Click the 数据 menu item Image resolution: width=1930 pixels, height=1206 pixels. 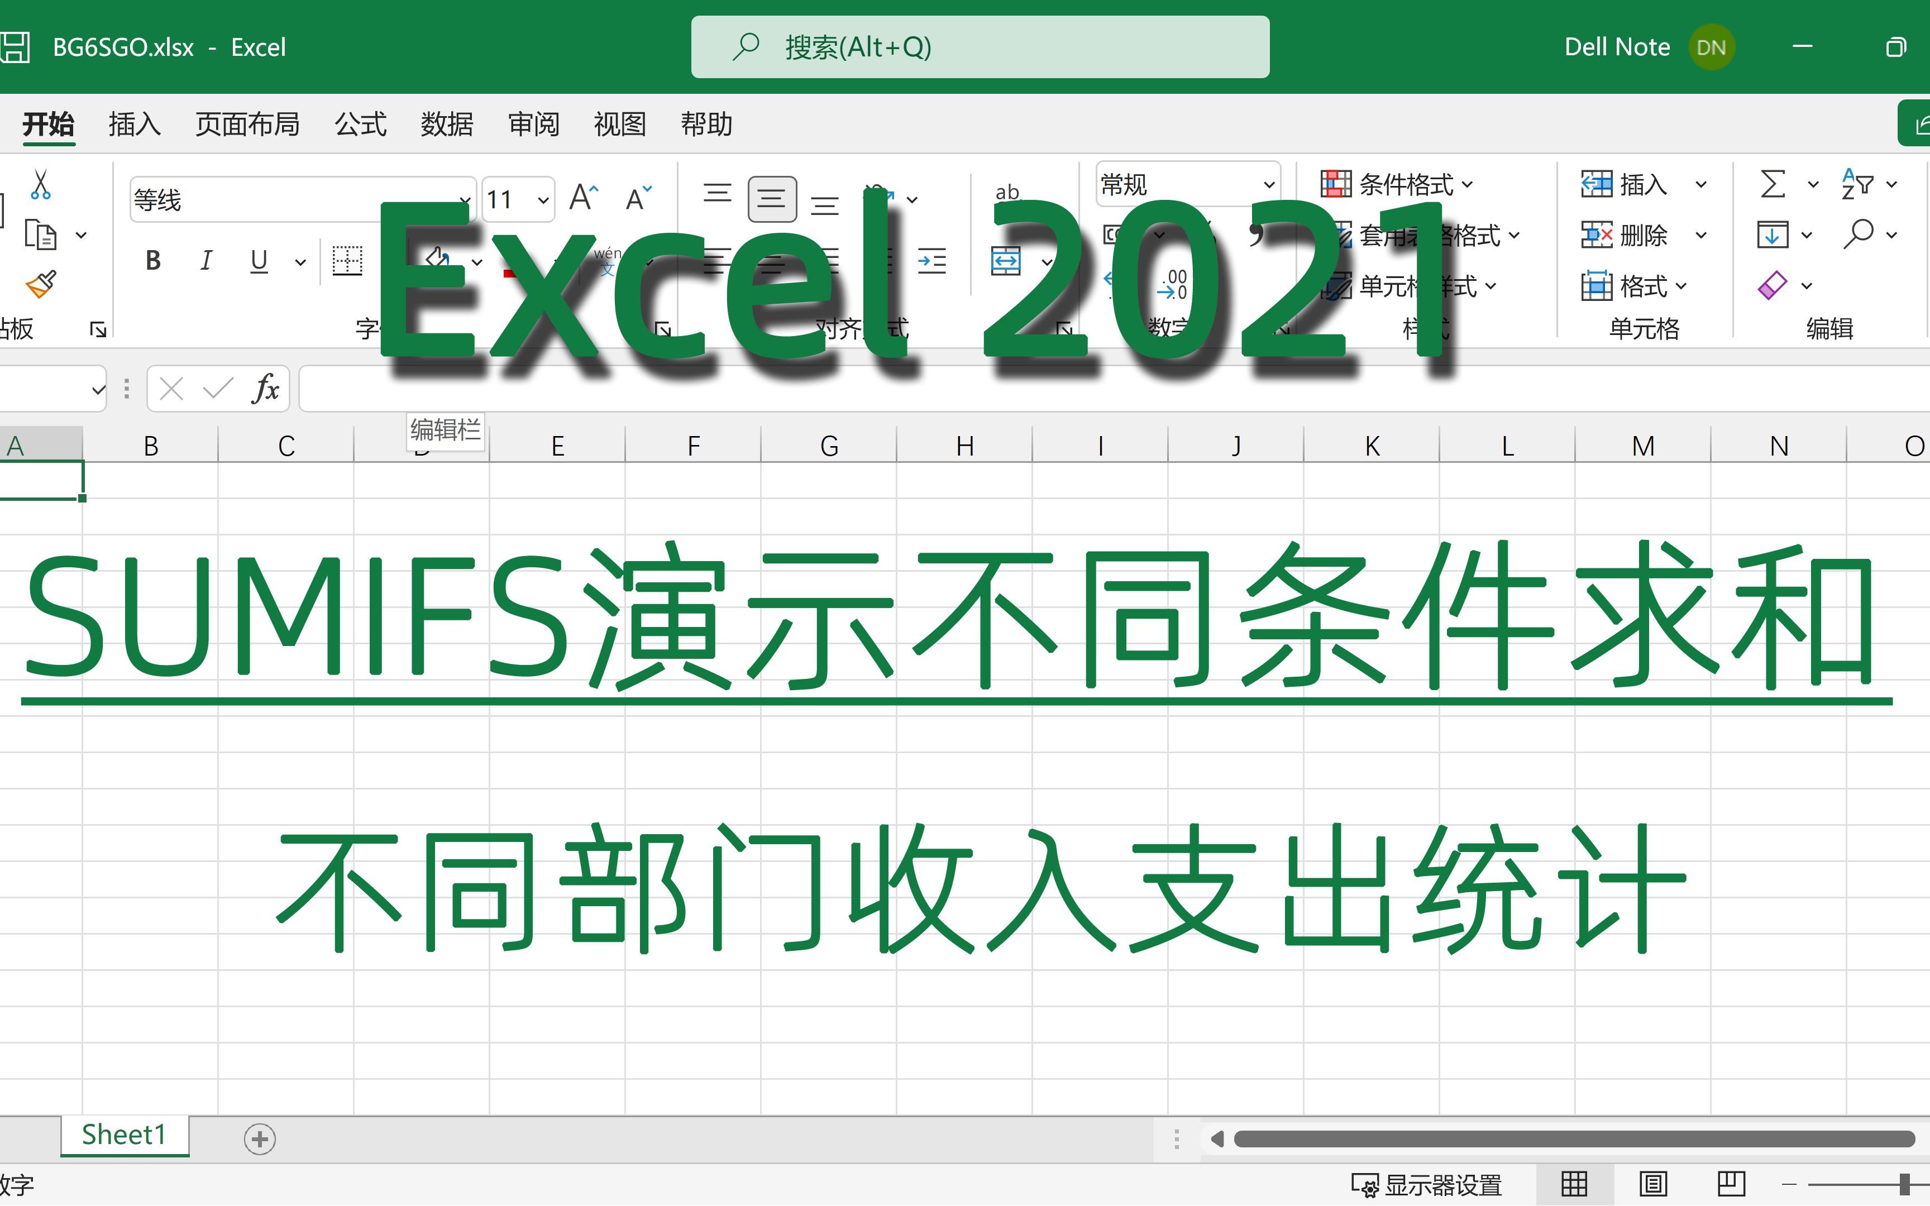pyautogui.click(x=445, y=122)
